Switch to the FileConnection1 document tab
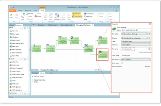Image resolution: width=161 pixels, height=106 pixels. [53, 25]
